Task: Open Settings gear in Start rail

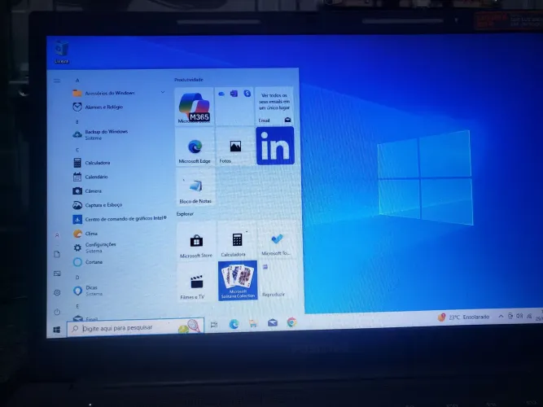Action: [57, 293]
